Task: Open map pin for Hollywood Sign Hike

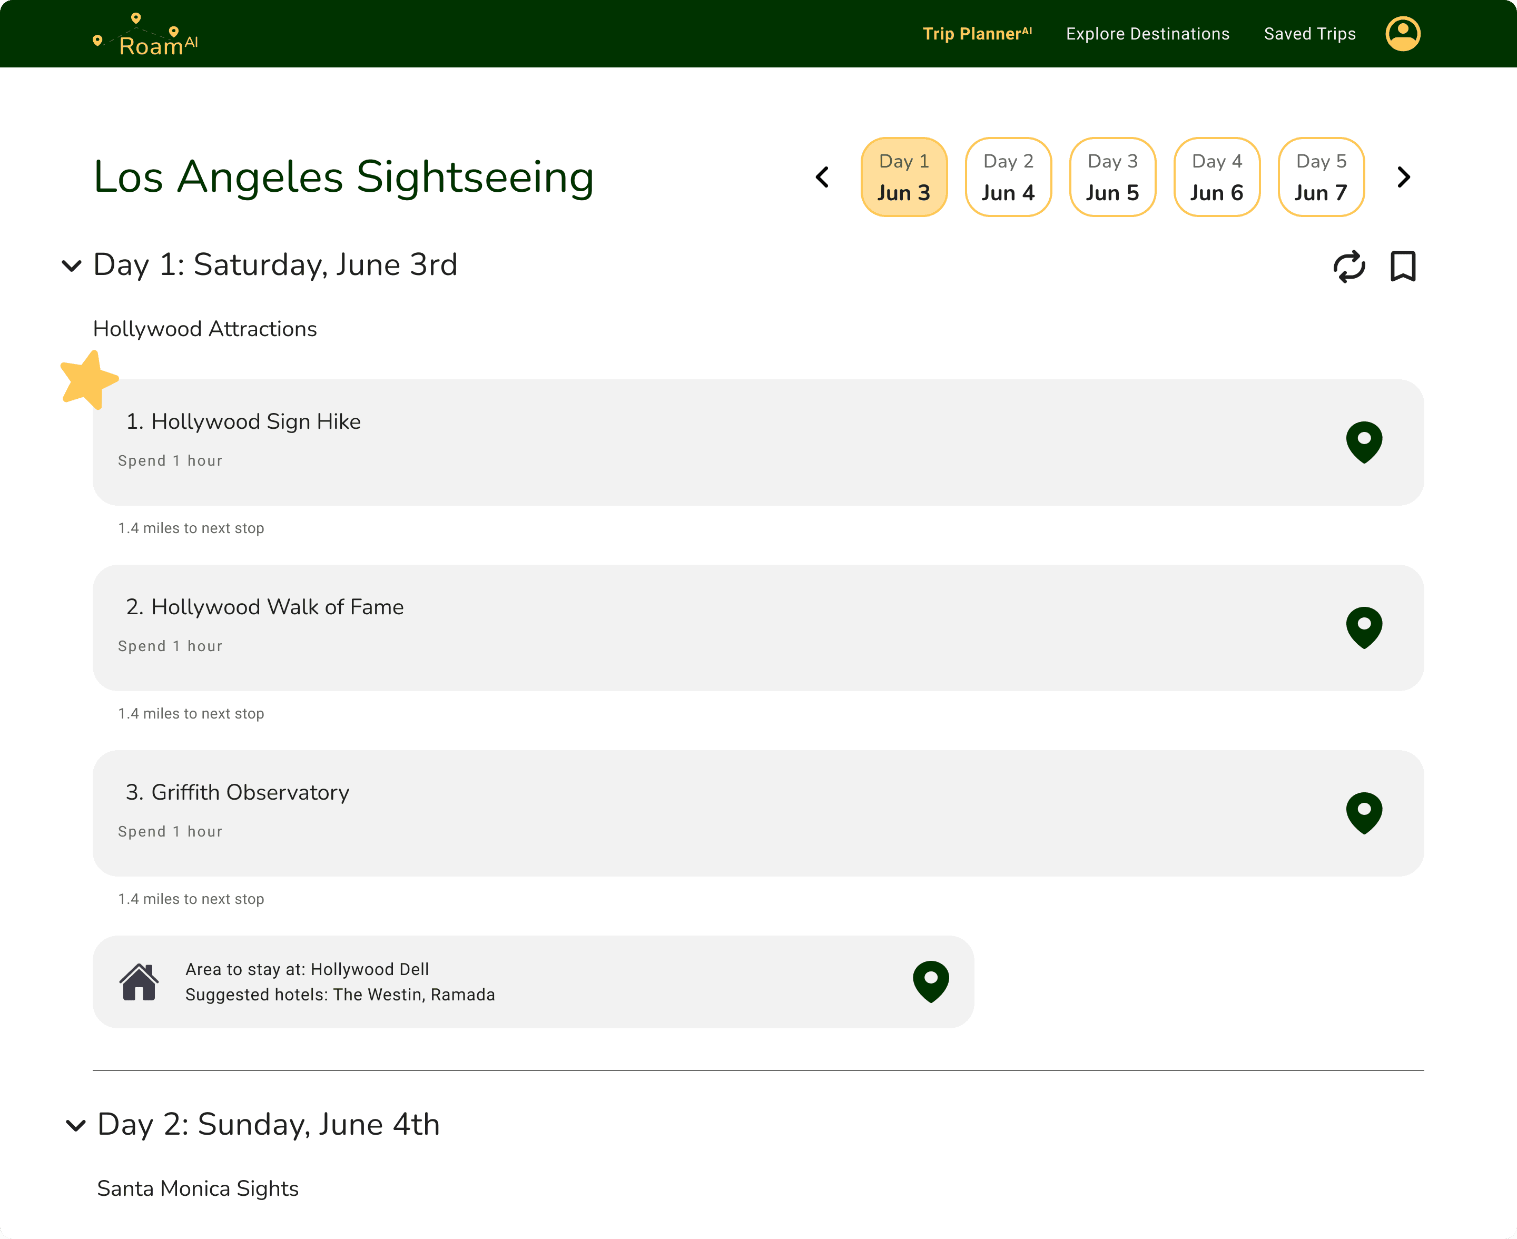Action: [1364, 442]
